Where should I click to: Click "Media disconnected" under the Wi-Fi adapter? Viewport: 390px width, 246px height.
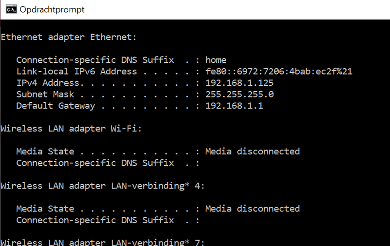[253, 151]
